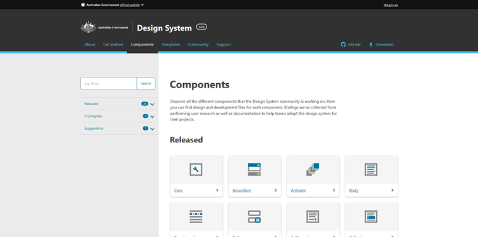478x237 pixels.
Task: Select the Components nav tab
Action: [142, 44]
